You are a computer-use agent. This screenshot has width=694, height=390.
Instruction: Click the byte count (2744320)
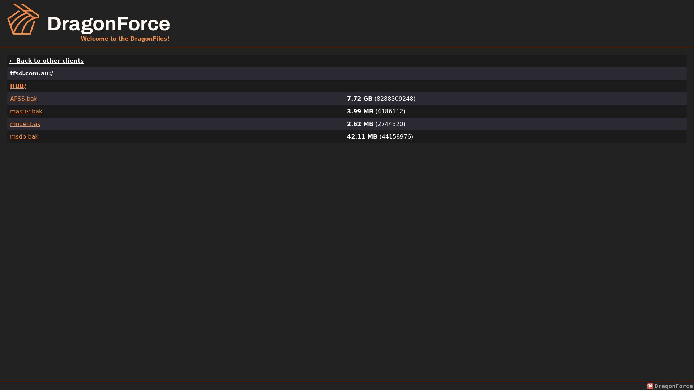click(390, 124)
